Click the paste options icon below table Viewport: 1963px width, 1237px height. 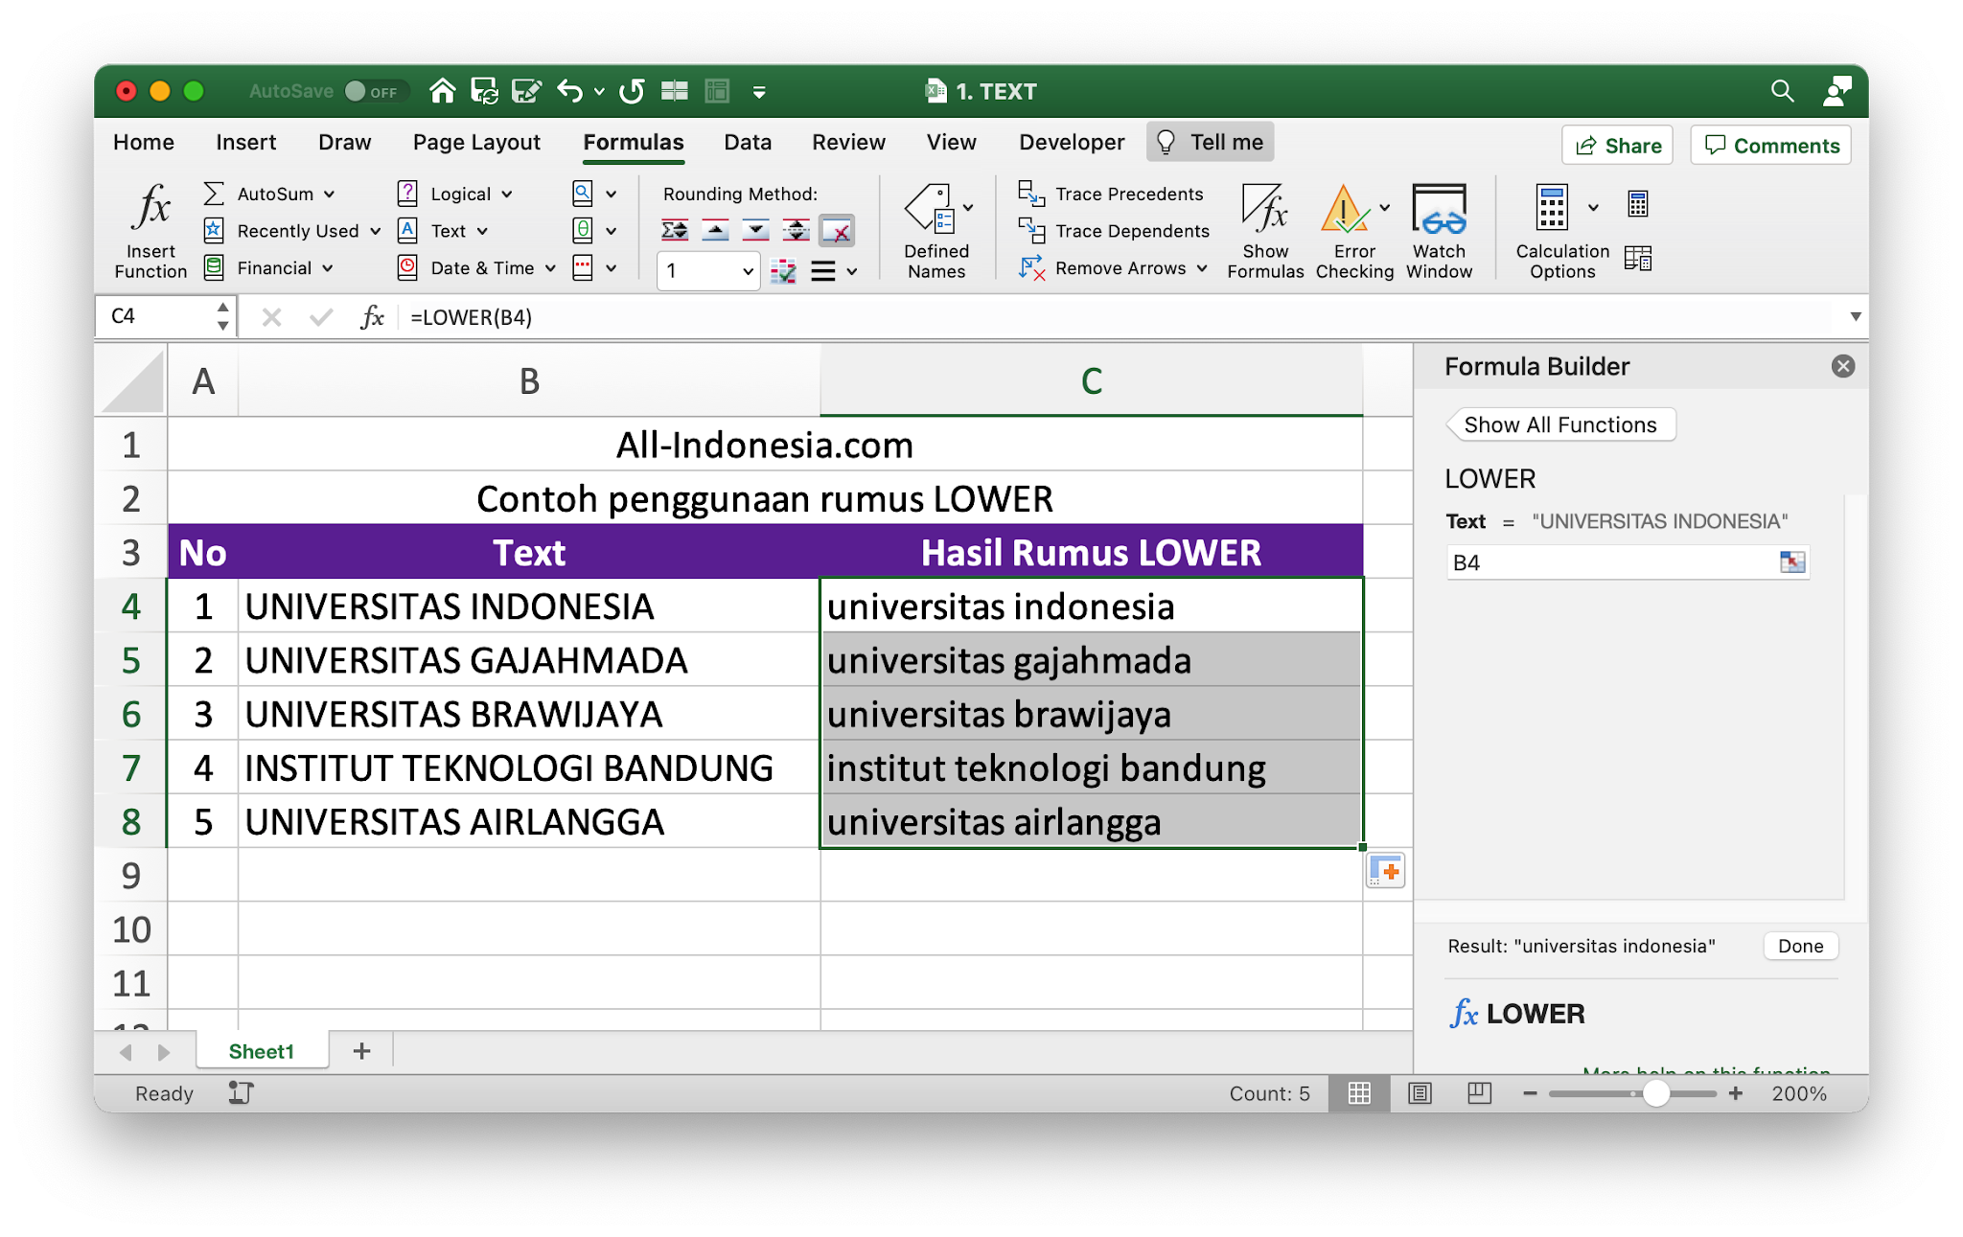pos(1385,871)
